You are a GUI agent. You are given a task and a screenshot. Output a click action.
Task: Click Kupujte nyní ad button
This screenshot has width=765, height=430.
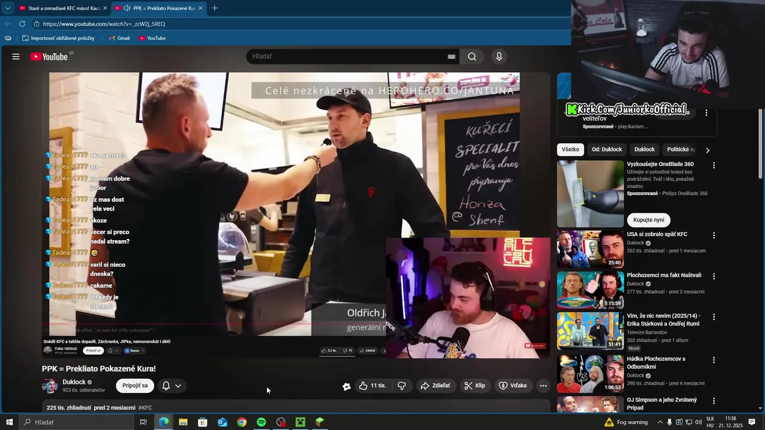(x=648, y=220)
